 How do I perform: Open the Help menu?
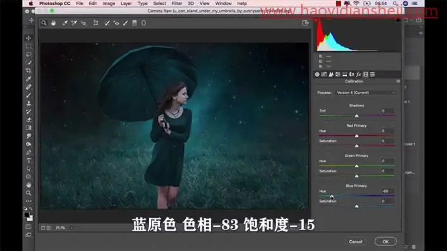point(242,3)
